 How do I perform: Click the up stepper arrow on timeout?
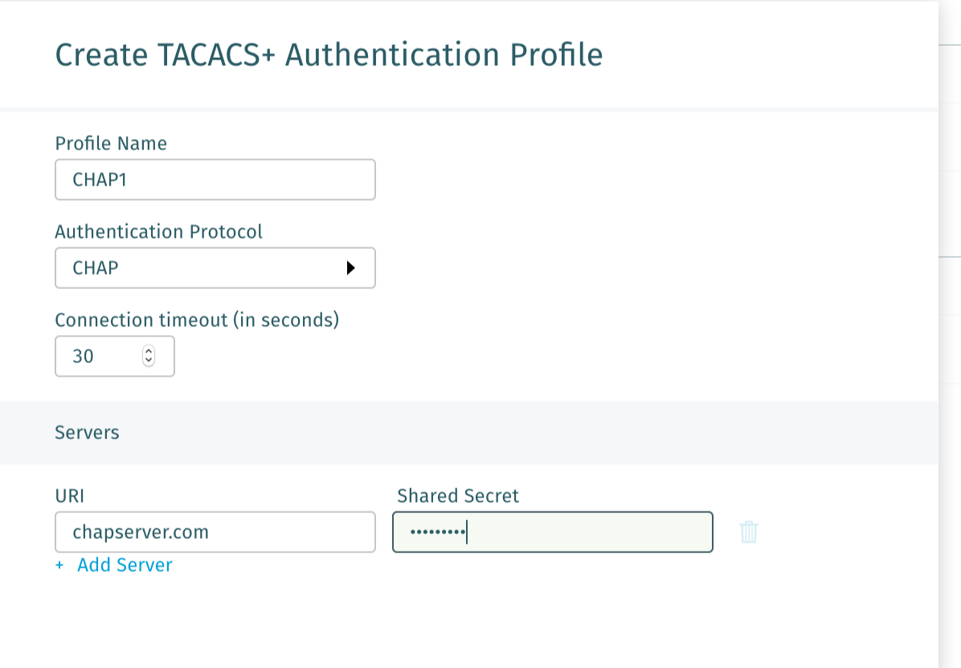click(149, 351)
